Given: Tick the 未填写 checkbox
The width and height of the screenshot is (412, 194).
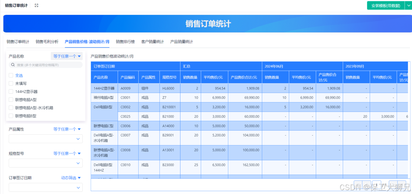Looking at the screenshot, I should click(11, 83).
